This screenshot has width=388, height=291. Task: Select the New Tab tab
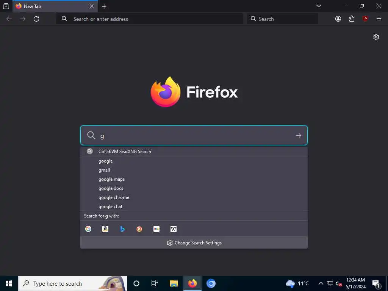[55, 6]
